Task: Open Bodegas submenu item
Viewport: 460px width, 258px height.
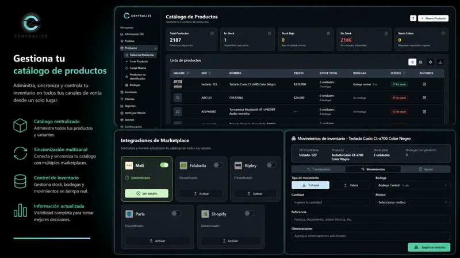Action: coord(133,85)
